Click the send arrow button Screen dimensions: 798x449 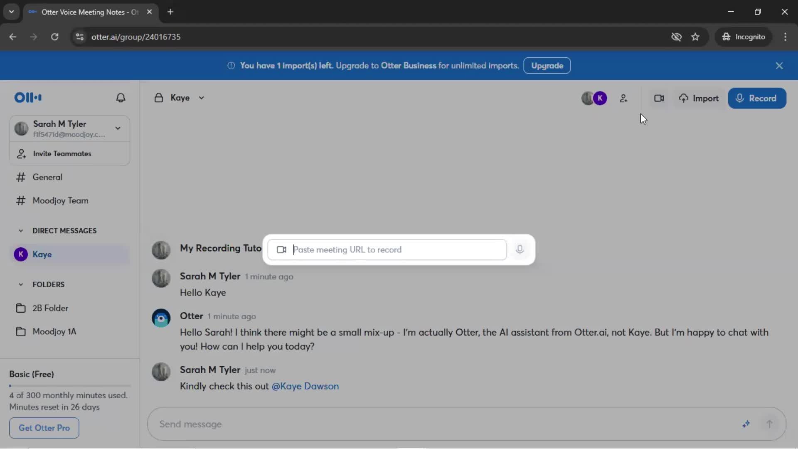pos(769,424)
